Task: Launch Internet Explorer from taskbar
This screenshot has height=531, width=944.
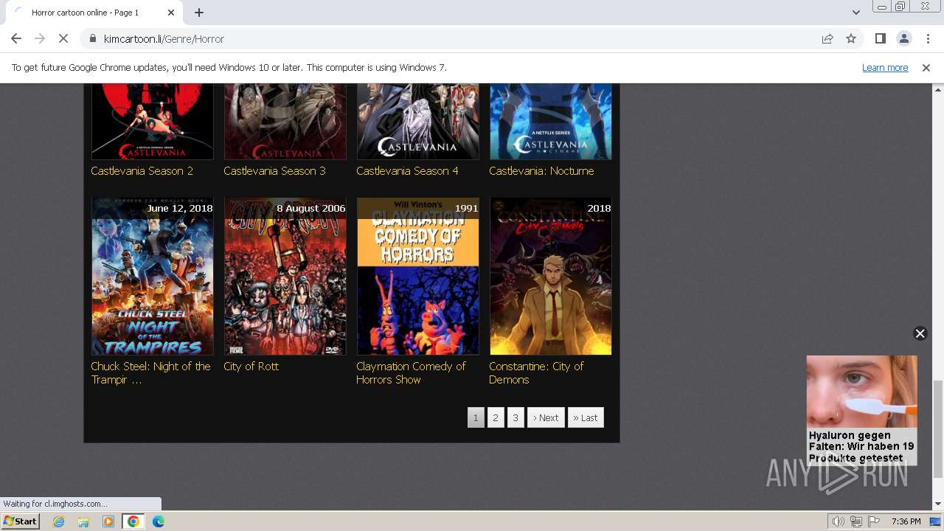Action: coord(59,521)
